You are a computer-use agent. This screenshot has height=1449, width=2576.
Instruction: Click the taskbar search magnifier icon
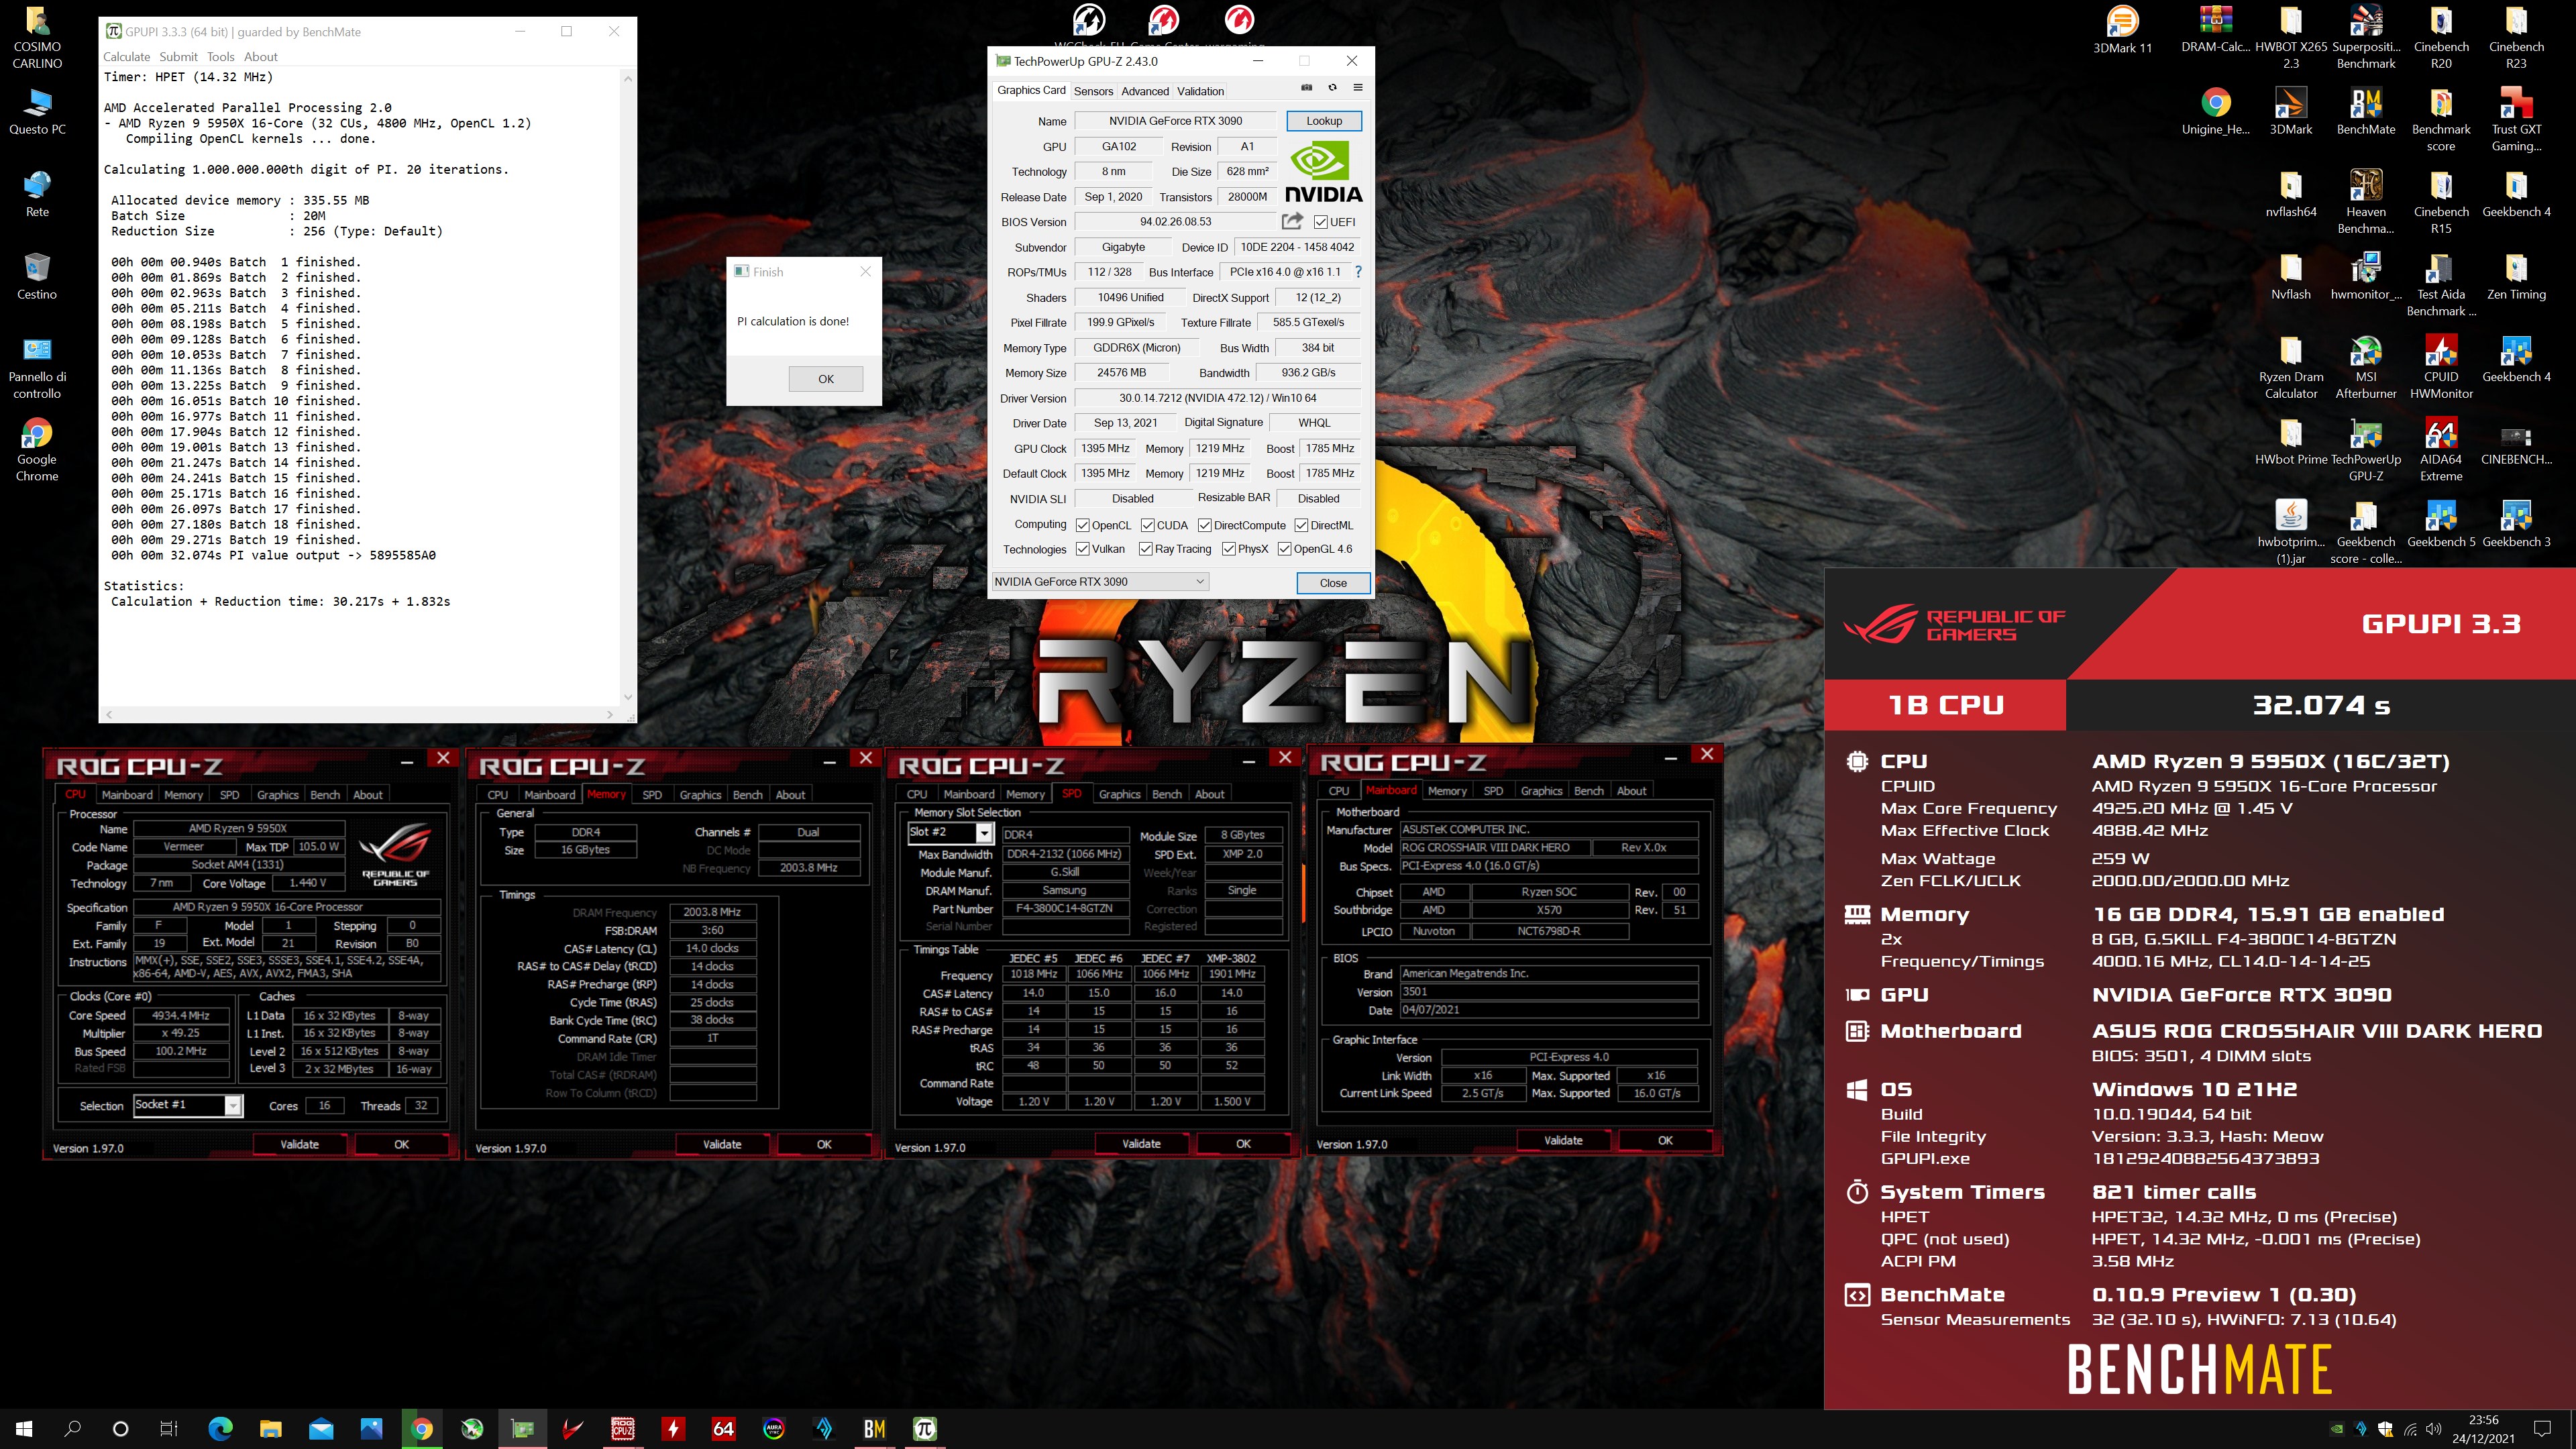tap(72, 1428)
